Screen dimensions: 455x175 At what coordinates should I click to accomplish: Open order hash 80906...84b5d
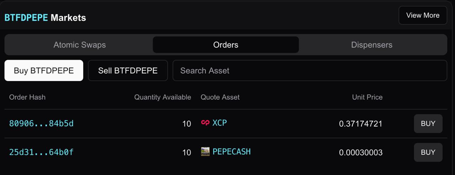41,123
